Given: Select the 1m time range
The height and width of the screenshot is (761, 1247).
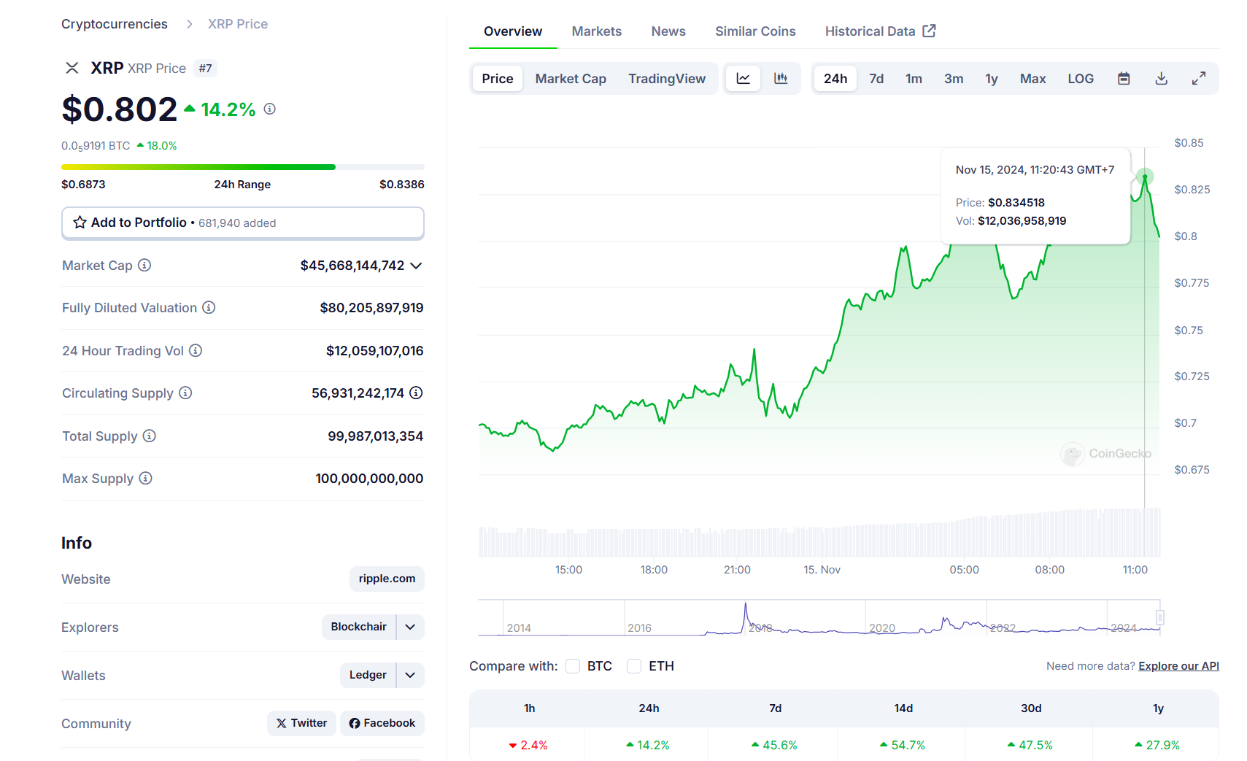Looking at the screenshot, I should coord(914,78).
